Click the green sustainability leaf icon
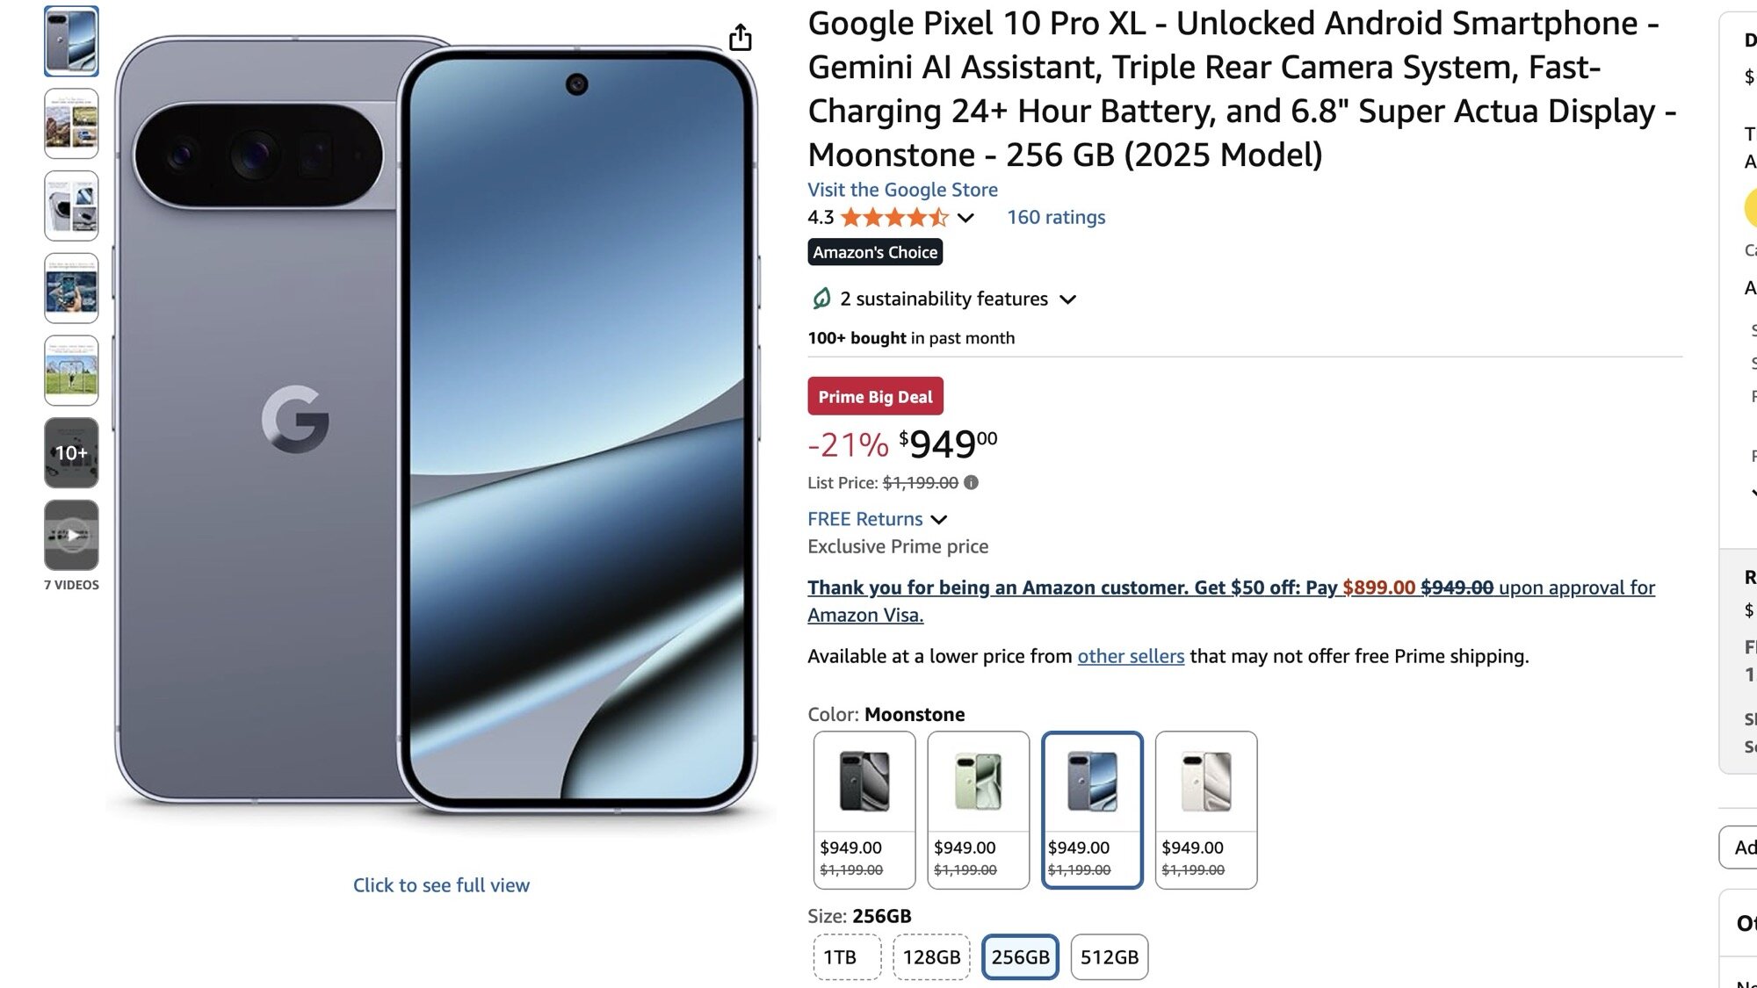 pyautogui.click(x=820, y=299)
